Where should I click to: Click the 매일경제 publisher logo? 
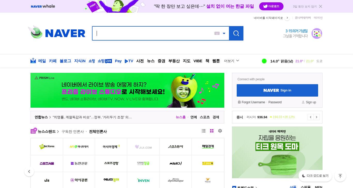tap(208, 146)
